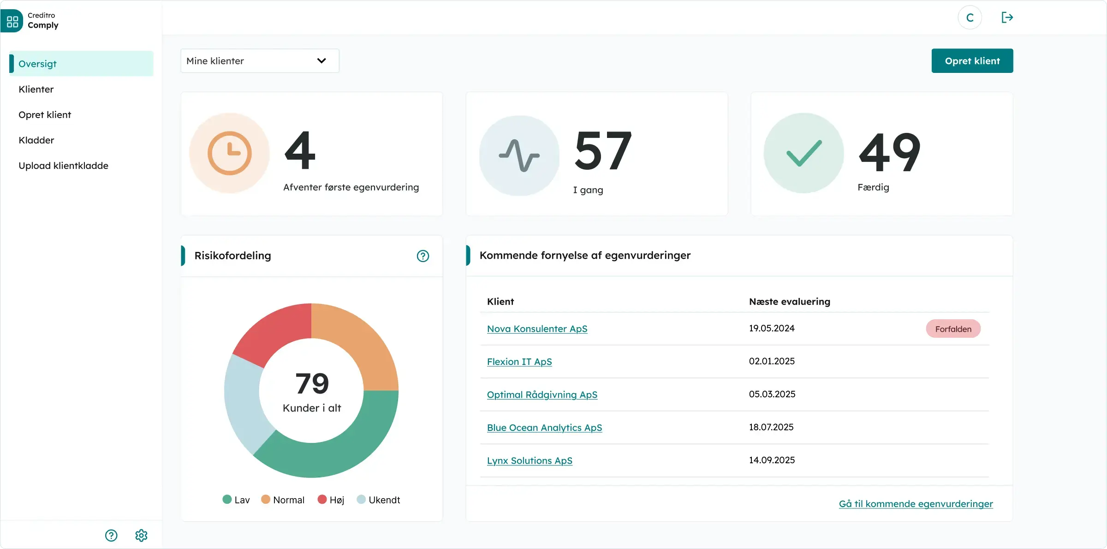Screen dimensions: 1107x549
Task: Expand the client filter selector chevron
Action: point(322,60)
